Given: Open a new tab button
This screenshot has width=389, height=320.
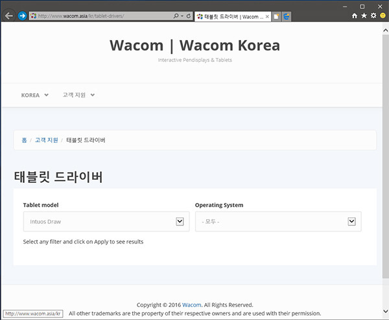Looking at the screenshot, I should click(276, 17).
